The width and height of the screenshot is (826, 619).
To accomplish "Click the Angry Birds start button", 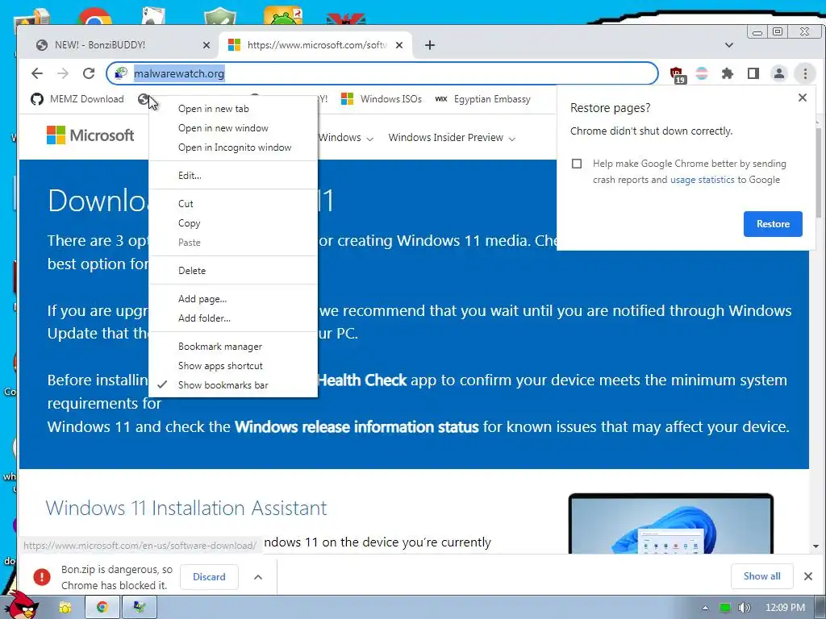I will point(22,604).
